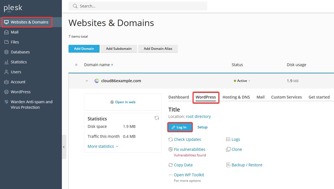Click the Users person icon in sidebar

[6, 72]
